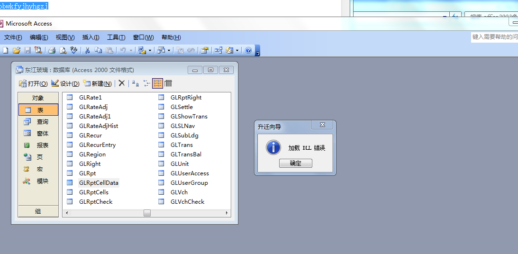Open the 窗口(W) menu
This screenshot has height=254, width=518.
pos(144,37)
